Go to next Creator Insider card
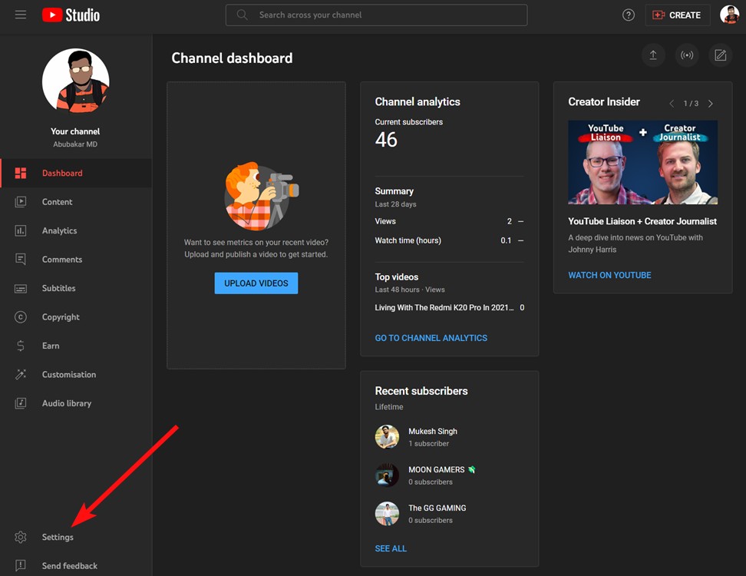 (711, 104)
